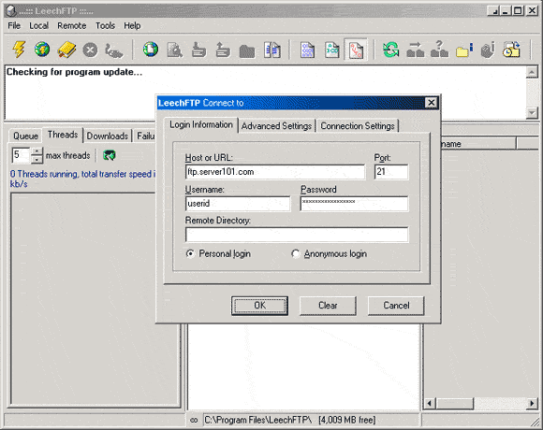Click the globe with lightning toolbar icon

pos(42,50)
